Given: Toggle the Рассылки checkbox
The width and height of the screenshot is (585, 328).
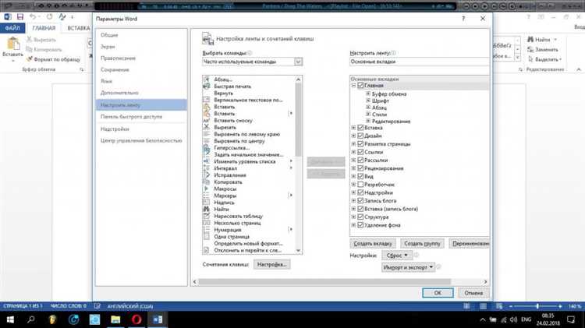Looking at the screenshot, I should 360,160.
